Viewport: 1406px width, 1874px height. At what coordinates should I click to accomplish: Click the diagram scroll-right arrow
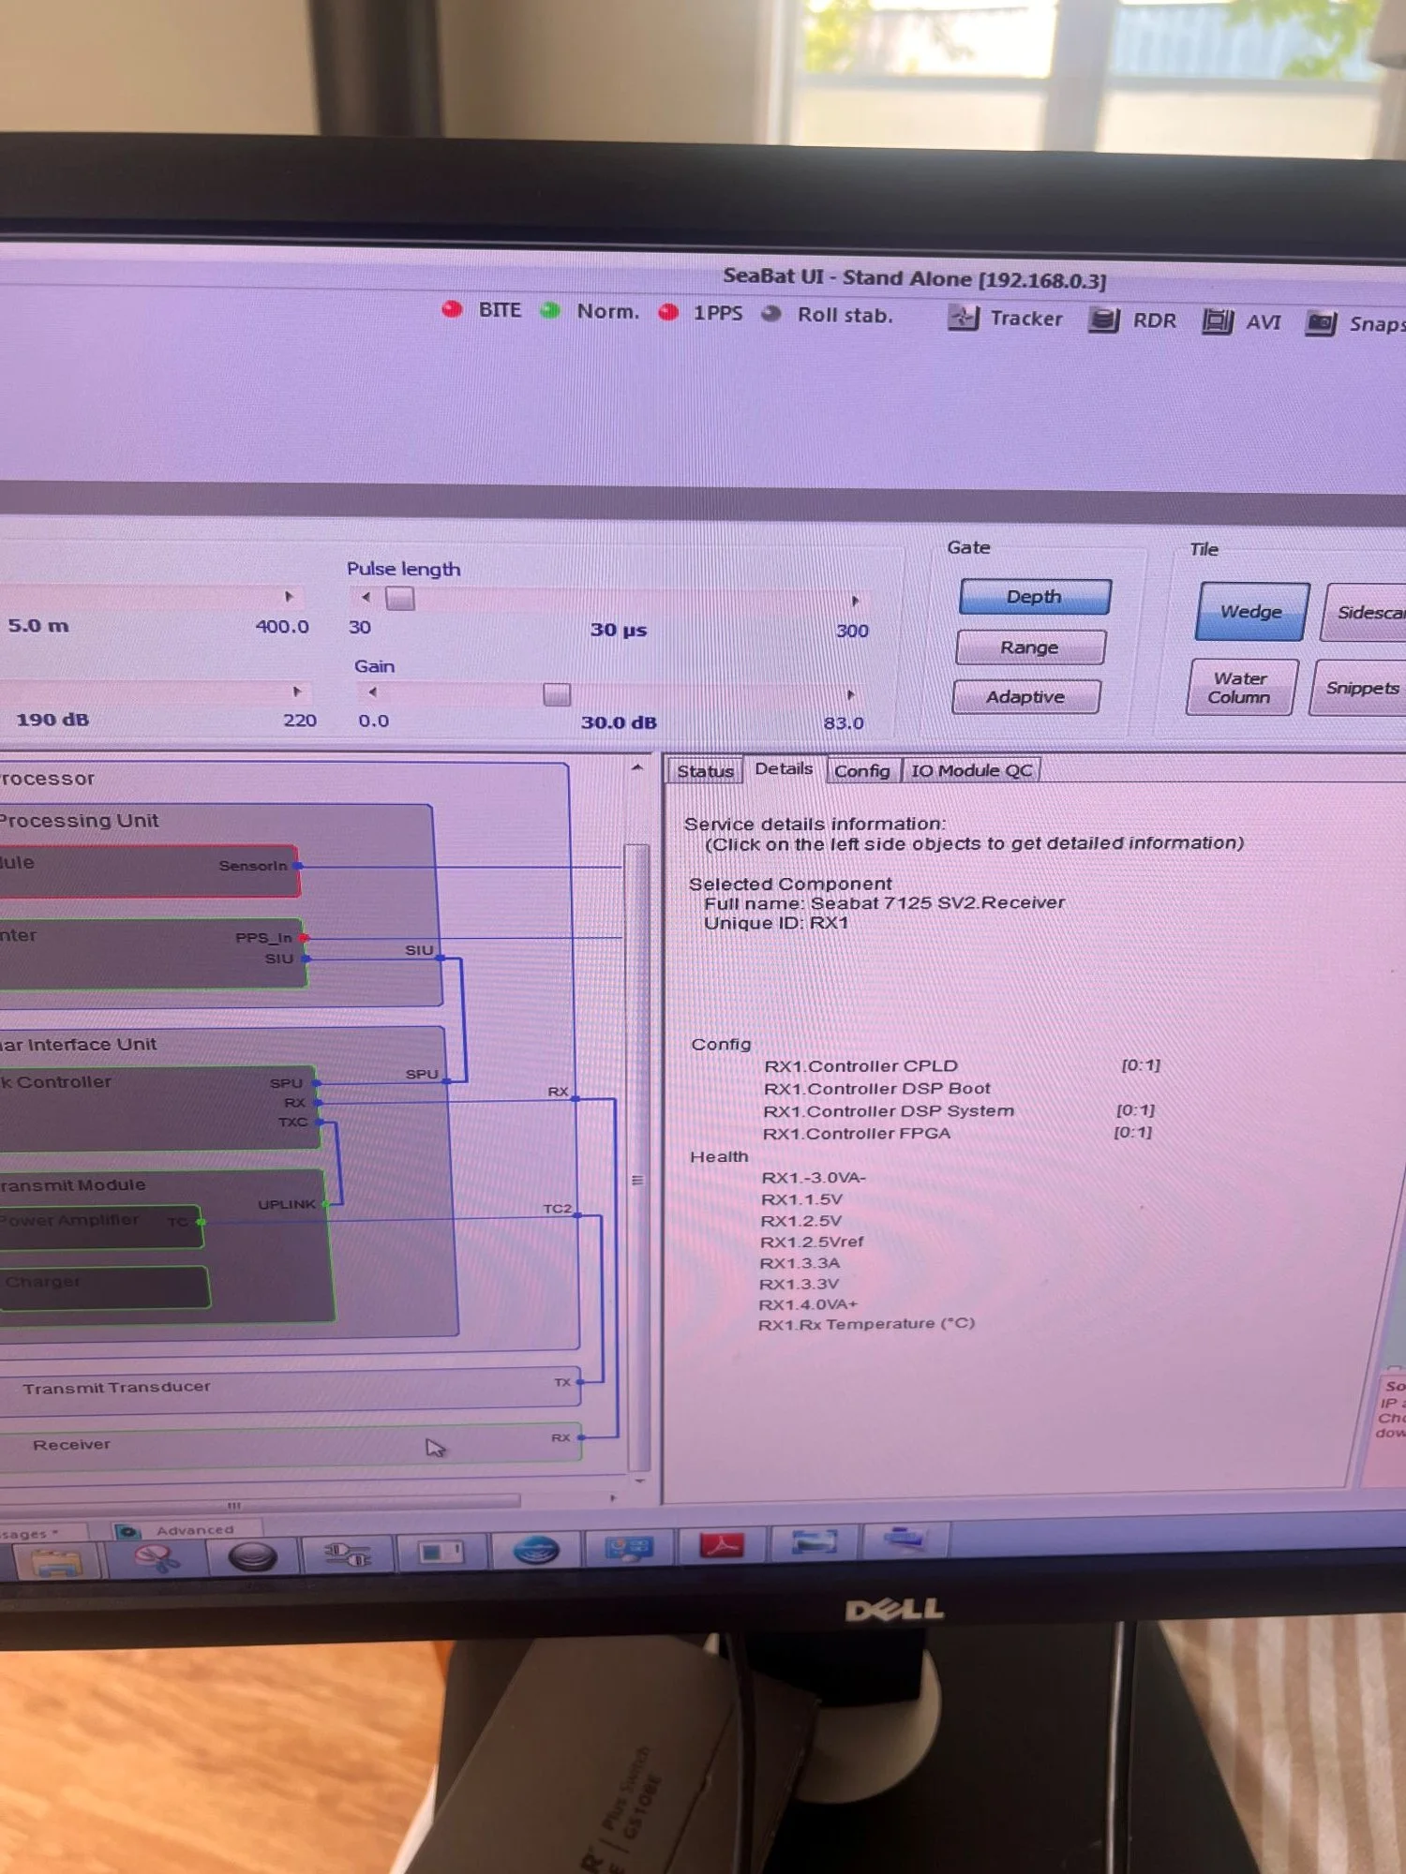[x=613, y=1498]
